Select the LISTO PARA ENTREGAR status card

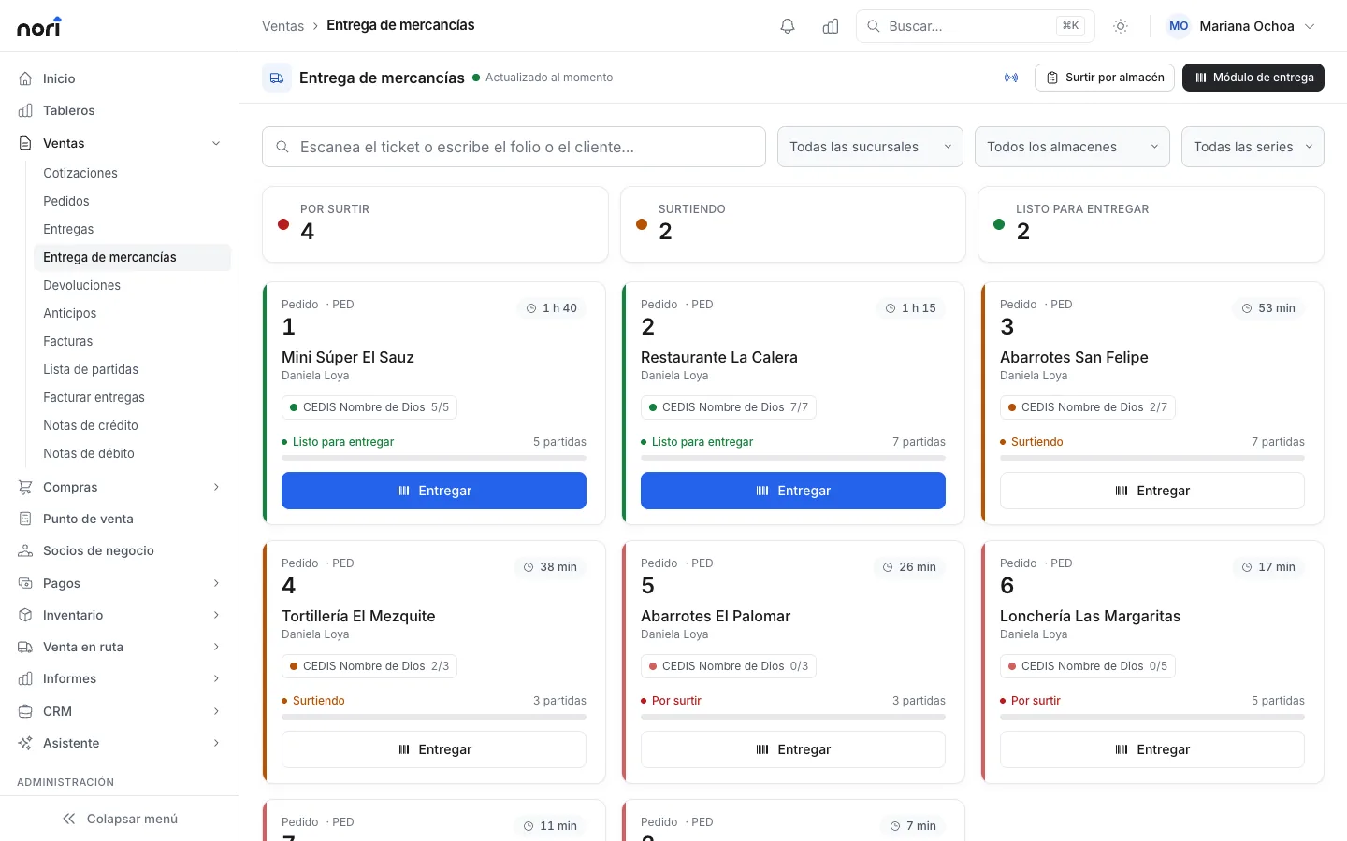point(1151,224)
